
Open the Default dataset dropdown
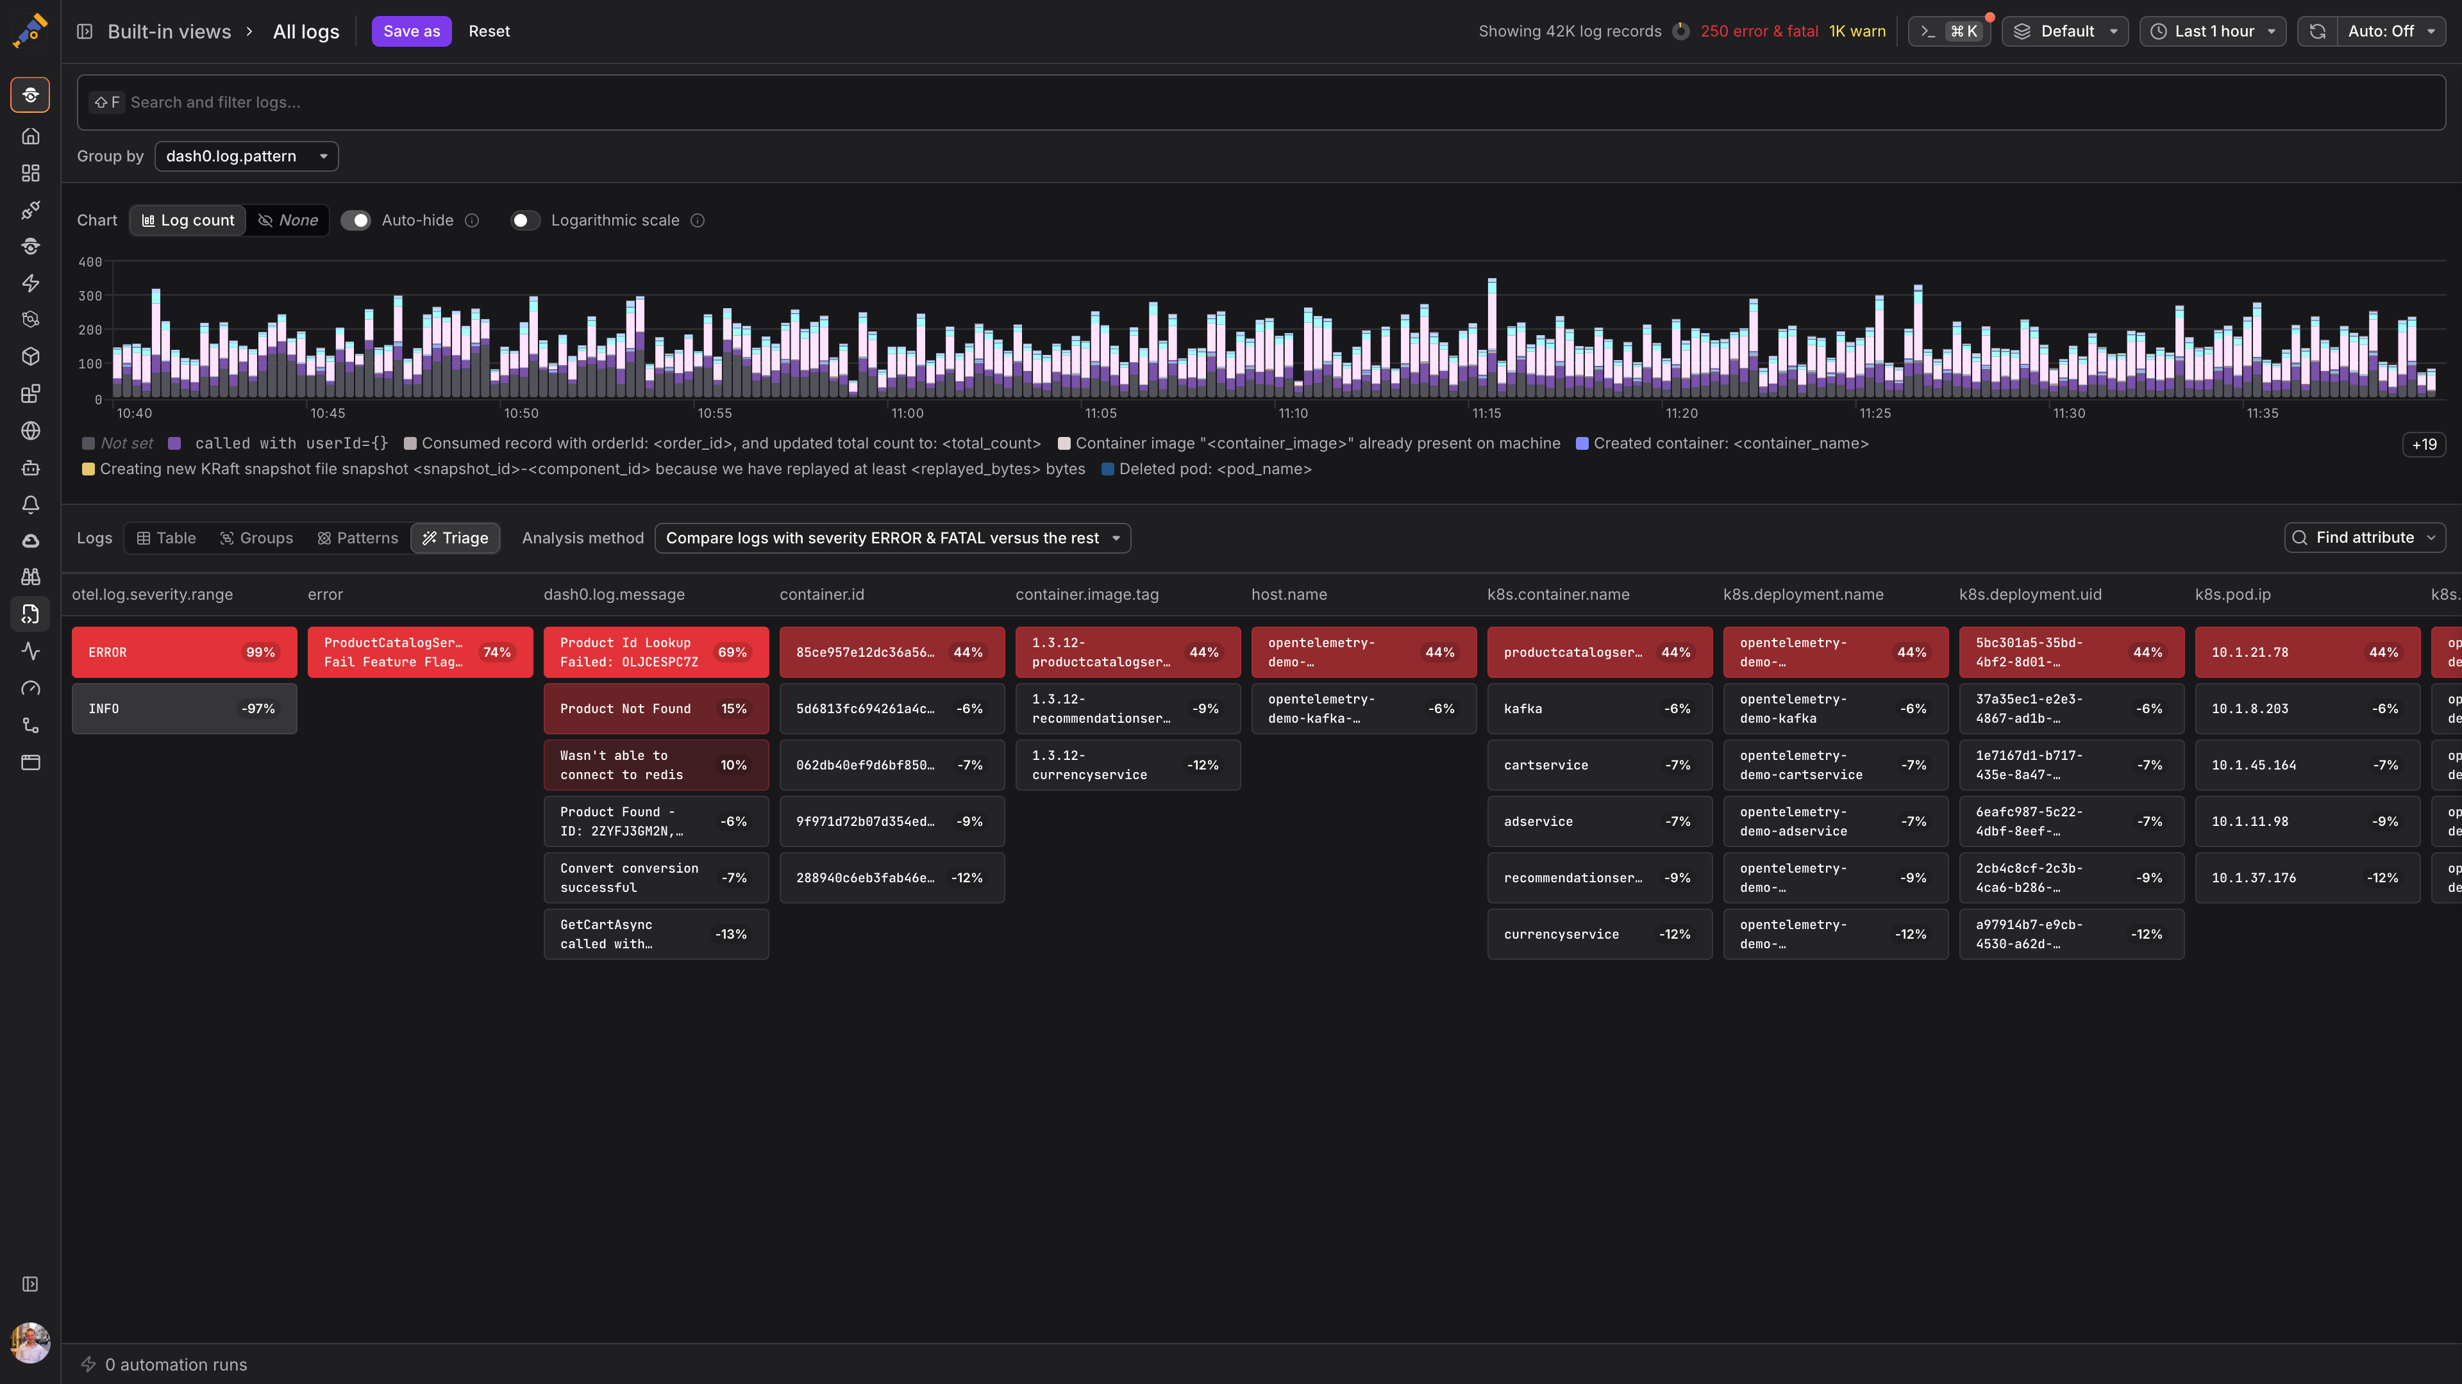click(2065, 31)
